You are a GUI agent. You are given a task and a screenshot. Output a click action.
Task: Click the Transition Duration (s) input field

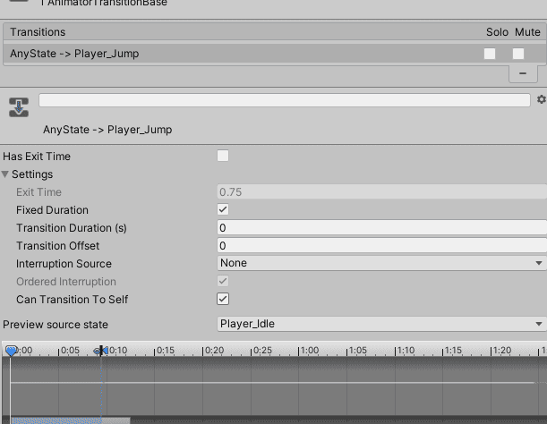coord(381,228)
